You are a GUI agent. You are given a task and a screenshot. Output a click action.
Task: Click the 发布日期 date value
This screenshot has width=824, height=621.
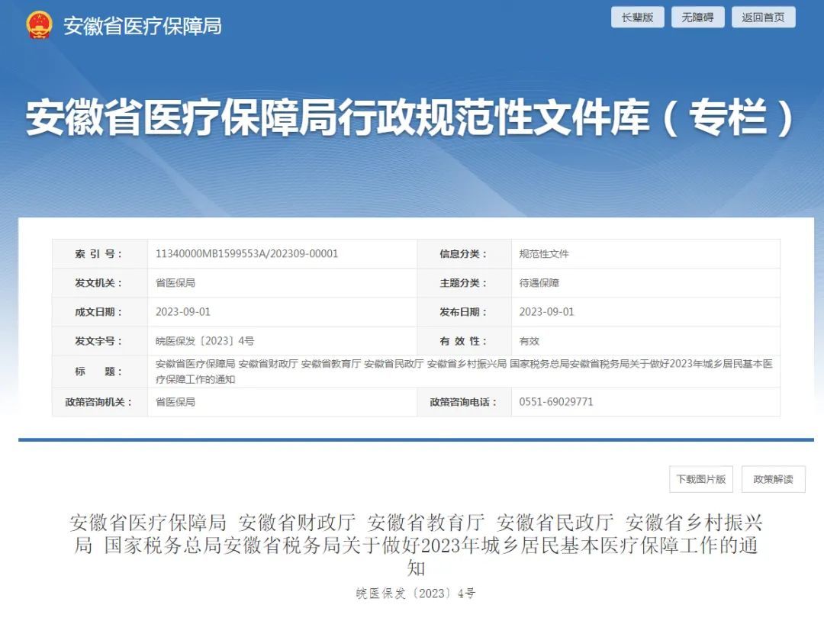(x=546, y=312)
